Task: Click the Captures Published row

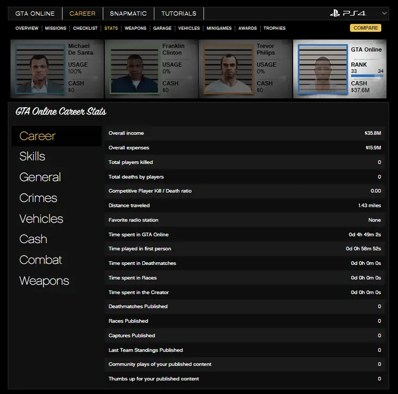Action: [245, 335]
